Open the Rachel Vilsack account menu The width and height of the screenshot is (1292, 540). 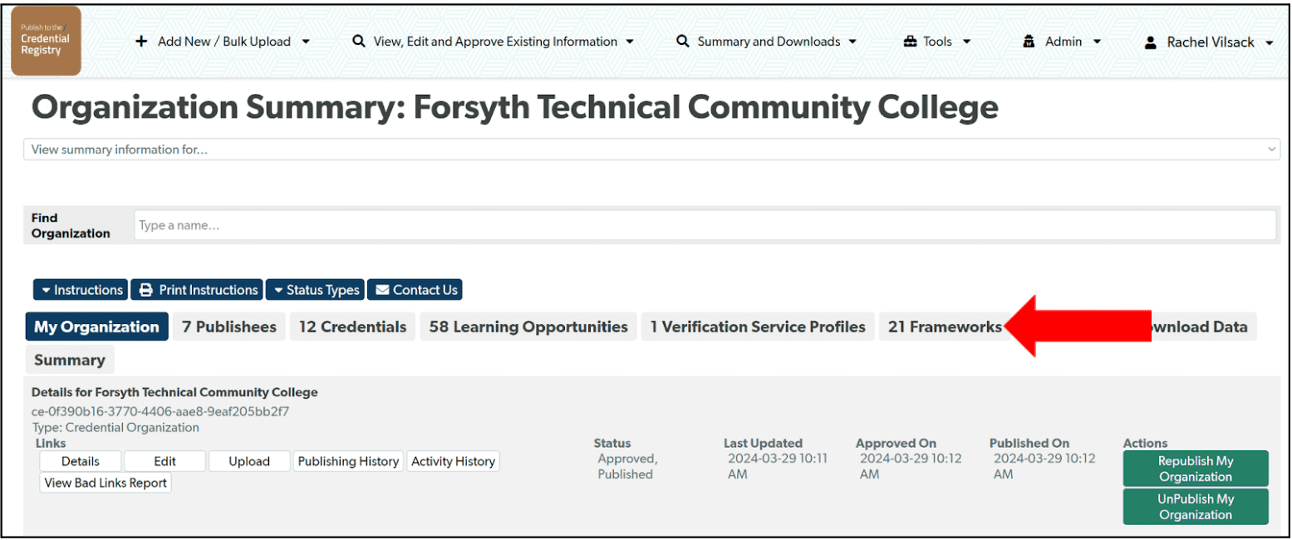pyautogui.click(x=1213, y=42)
